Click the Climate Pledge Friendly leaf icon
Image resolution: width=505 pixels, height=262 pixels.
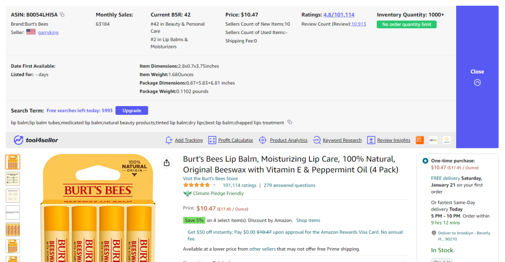coord(187,193)
